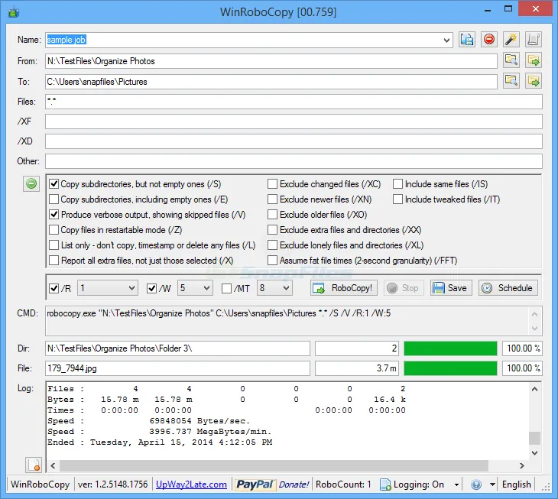
Task: Open the UpWay2Late.com link
Action: pos(191,484)
